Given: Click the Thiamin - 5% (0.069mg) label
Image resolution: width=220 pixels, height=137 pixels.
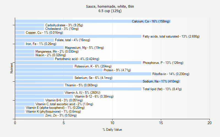Looking at the screenshot, I should (81, 85).
